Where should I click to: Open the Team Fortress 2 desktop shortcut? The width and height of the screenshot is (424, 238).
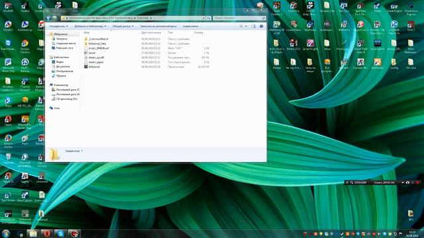pos(277,9)
